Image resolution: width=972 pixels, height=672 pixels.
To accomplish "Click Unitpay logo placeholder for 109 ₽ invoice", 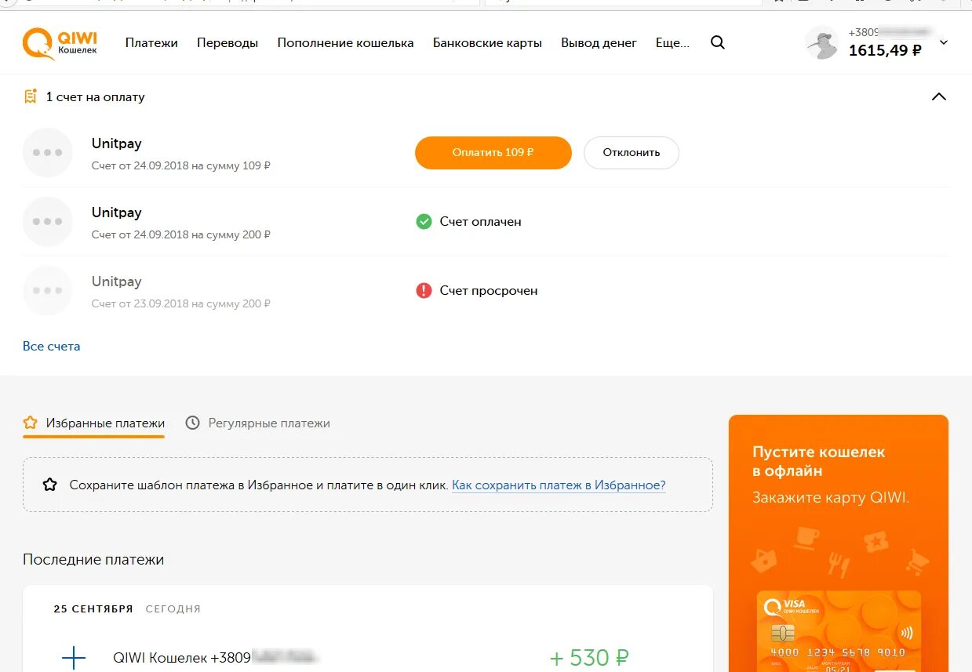I will [48, 152].
